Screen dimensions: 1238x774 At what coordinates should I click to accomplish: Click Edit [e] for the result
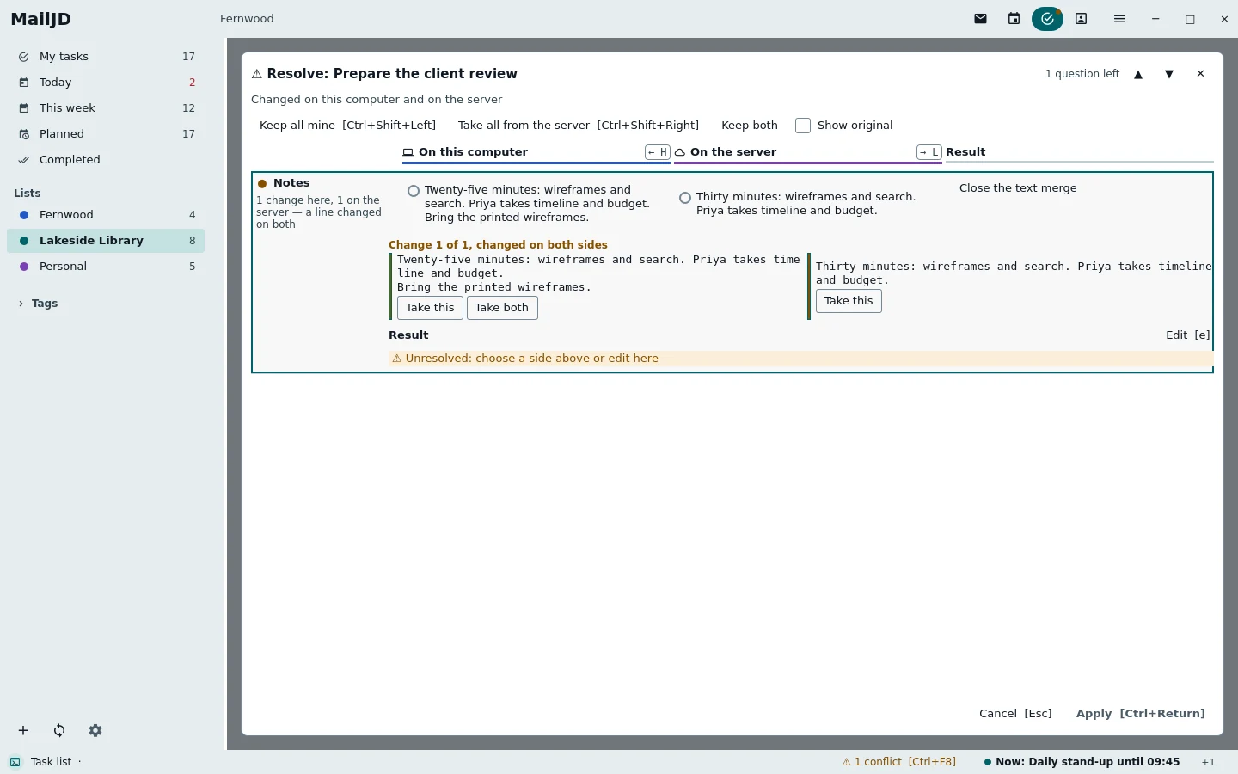[1188, 335]
